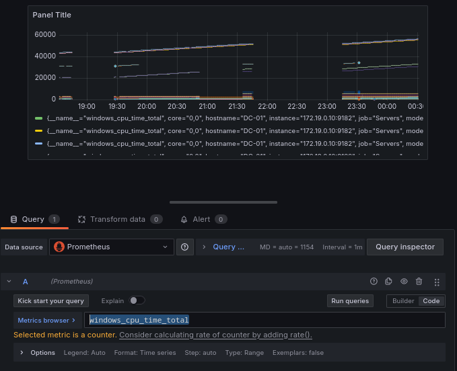Click Format: Time series text
This screenshot has width=457, height=371.
(145, 353)
